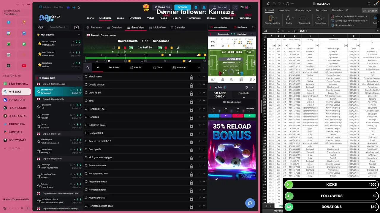Collapse the My Bets panel chevron
Viewport: 380px width, 213px height.
[x=252, y=87]
